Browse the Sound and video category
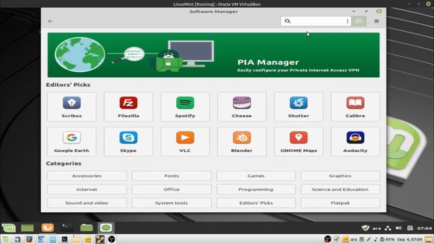 [87, 203]
